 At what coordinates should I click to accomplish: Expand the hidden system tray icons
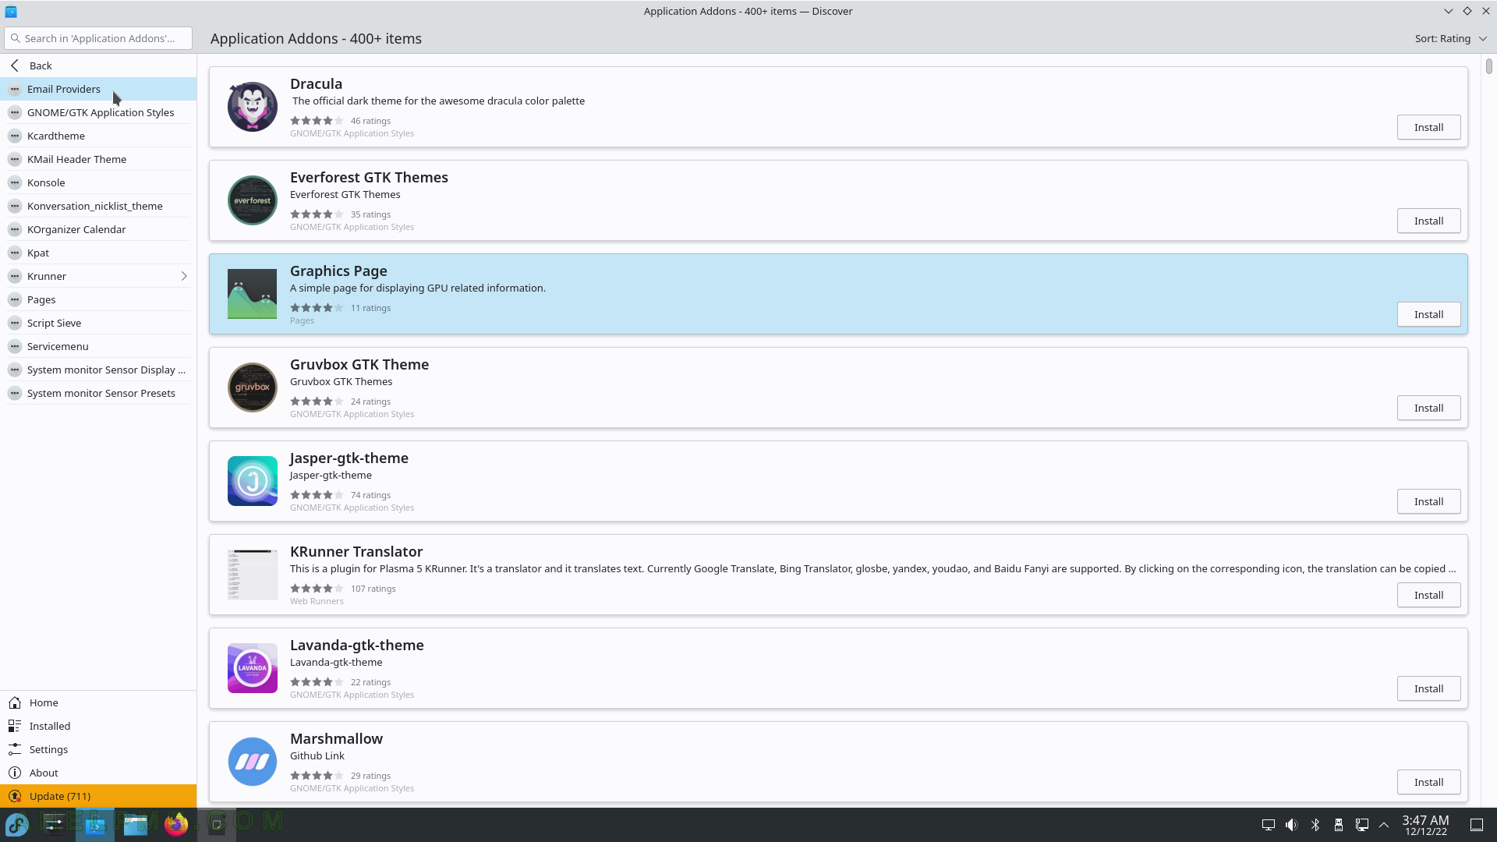point(1384,825)
